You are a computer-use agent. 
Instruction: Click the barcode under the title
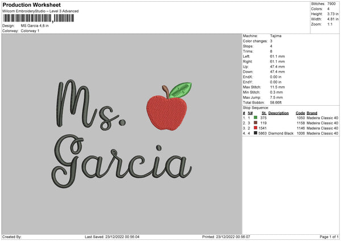[x=39, y=18]
